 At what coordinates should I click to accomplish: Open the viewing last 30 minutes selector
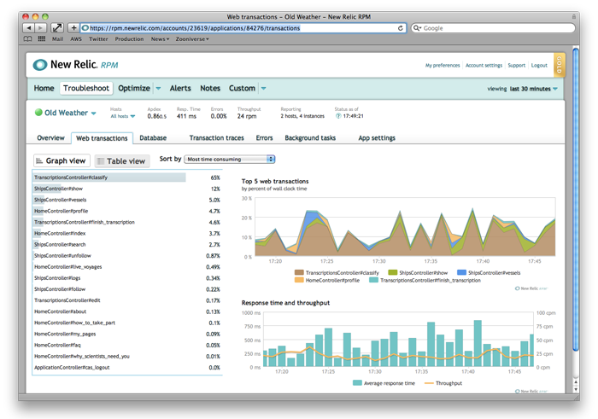(522, 89)
